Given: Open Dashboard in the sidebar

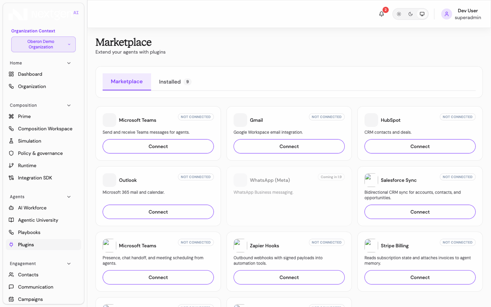Looking at the screenshot, I should (43, 74).
